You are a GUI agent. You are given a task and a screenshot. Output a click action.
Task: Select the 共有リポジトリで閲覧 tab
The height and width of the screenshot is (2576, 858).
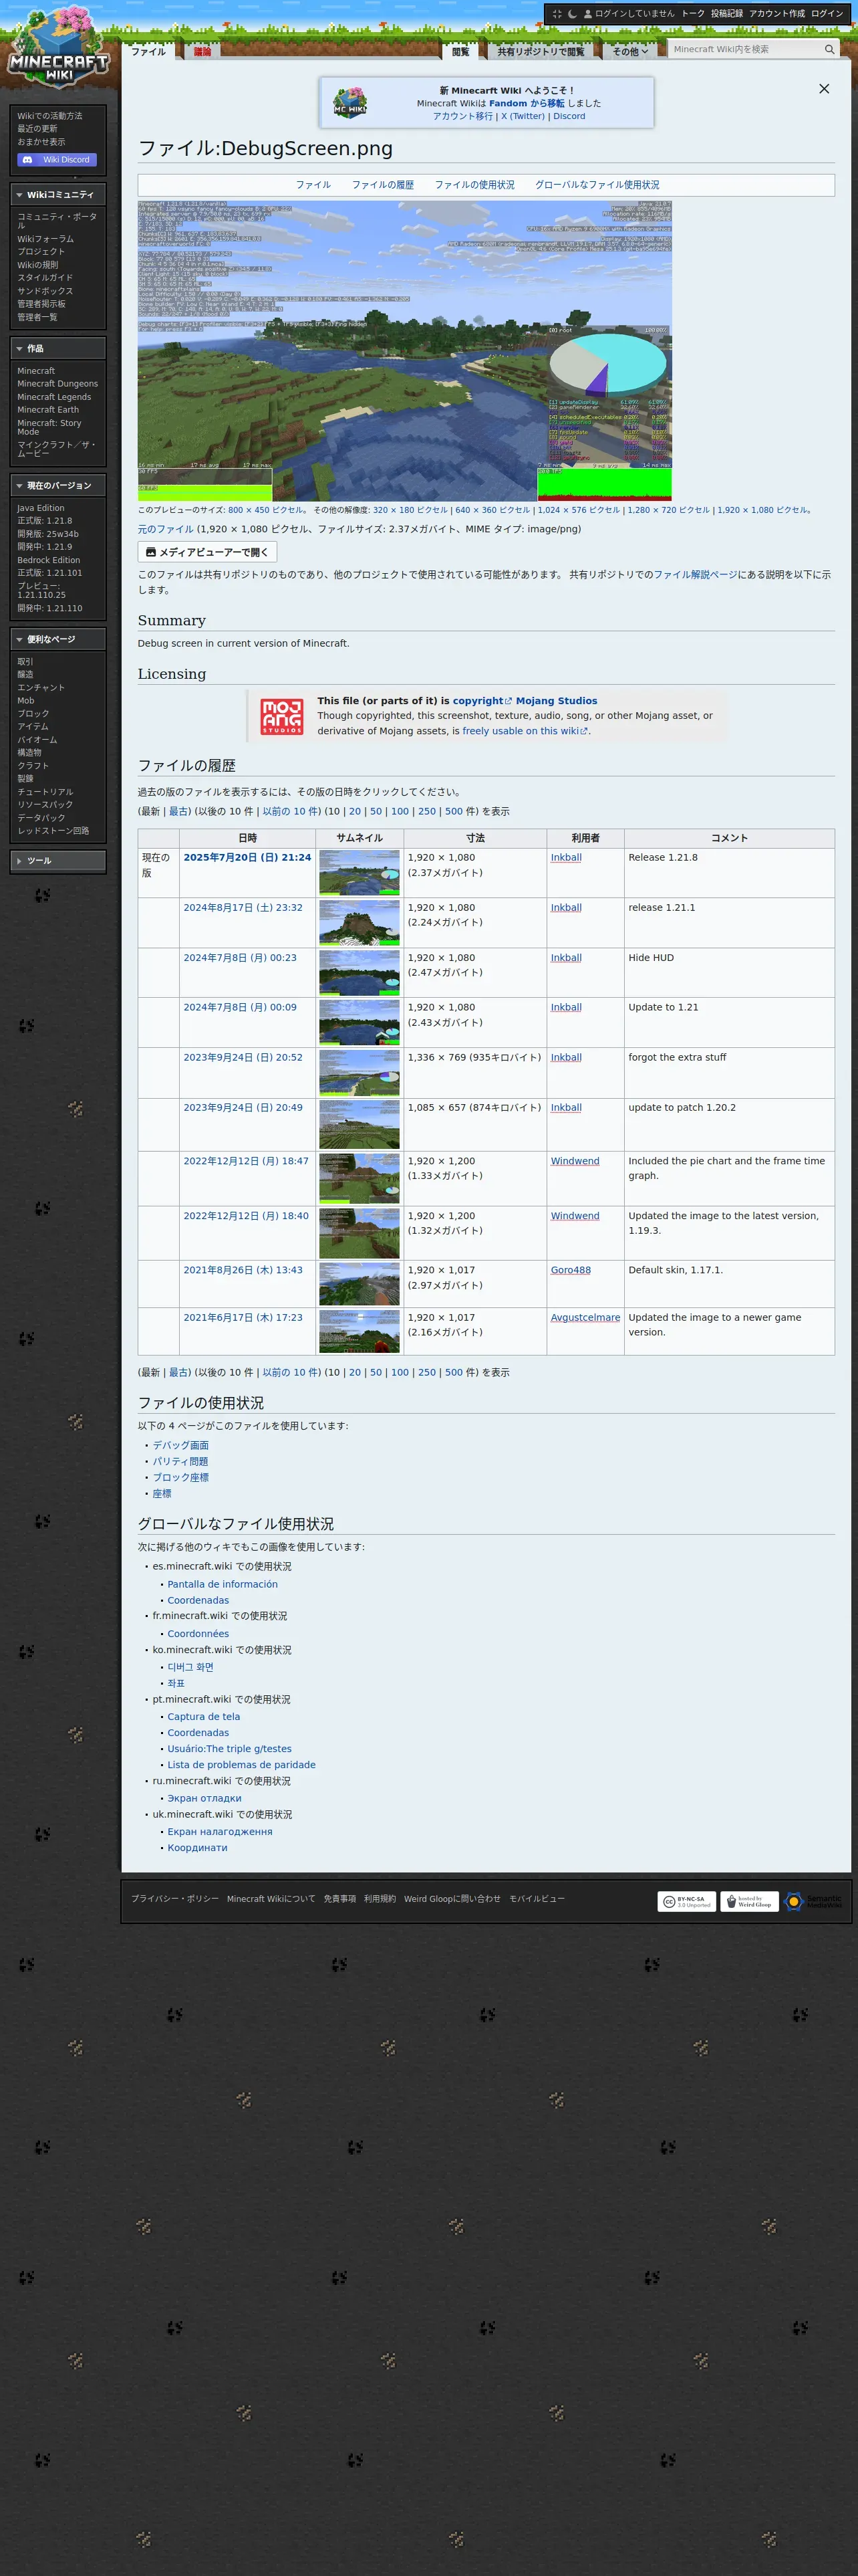point(541,51)
